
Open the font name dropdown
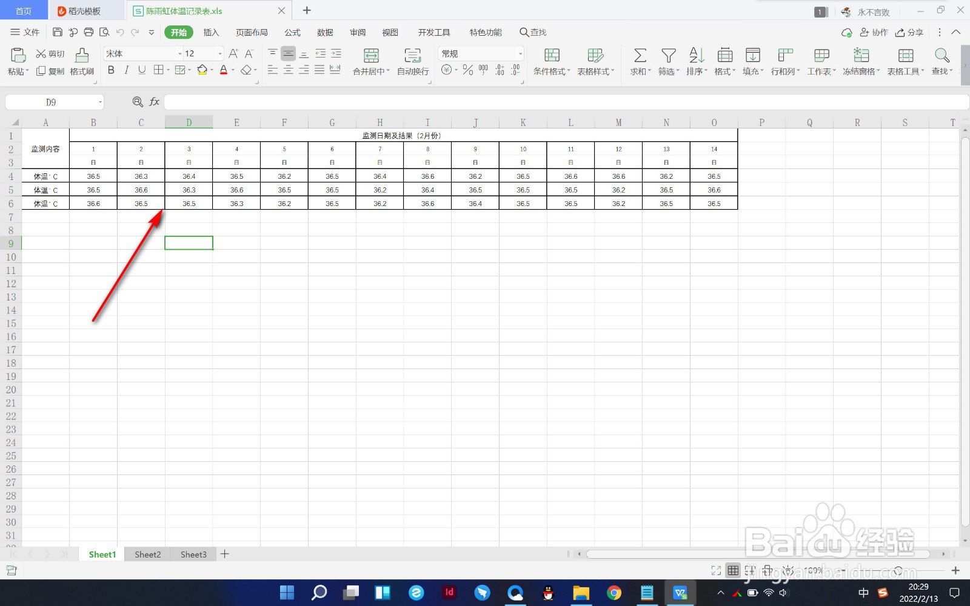179,53
